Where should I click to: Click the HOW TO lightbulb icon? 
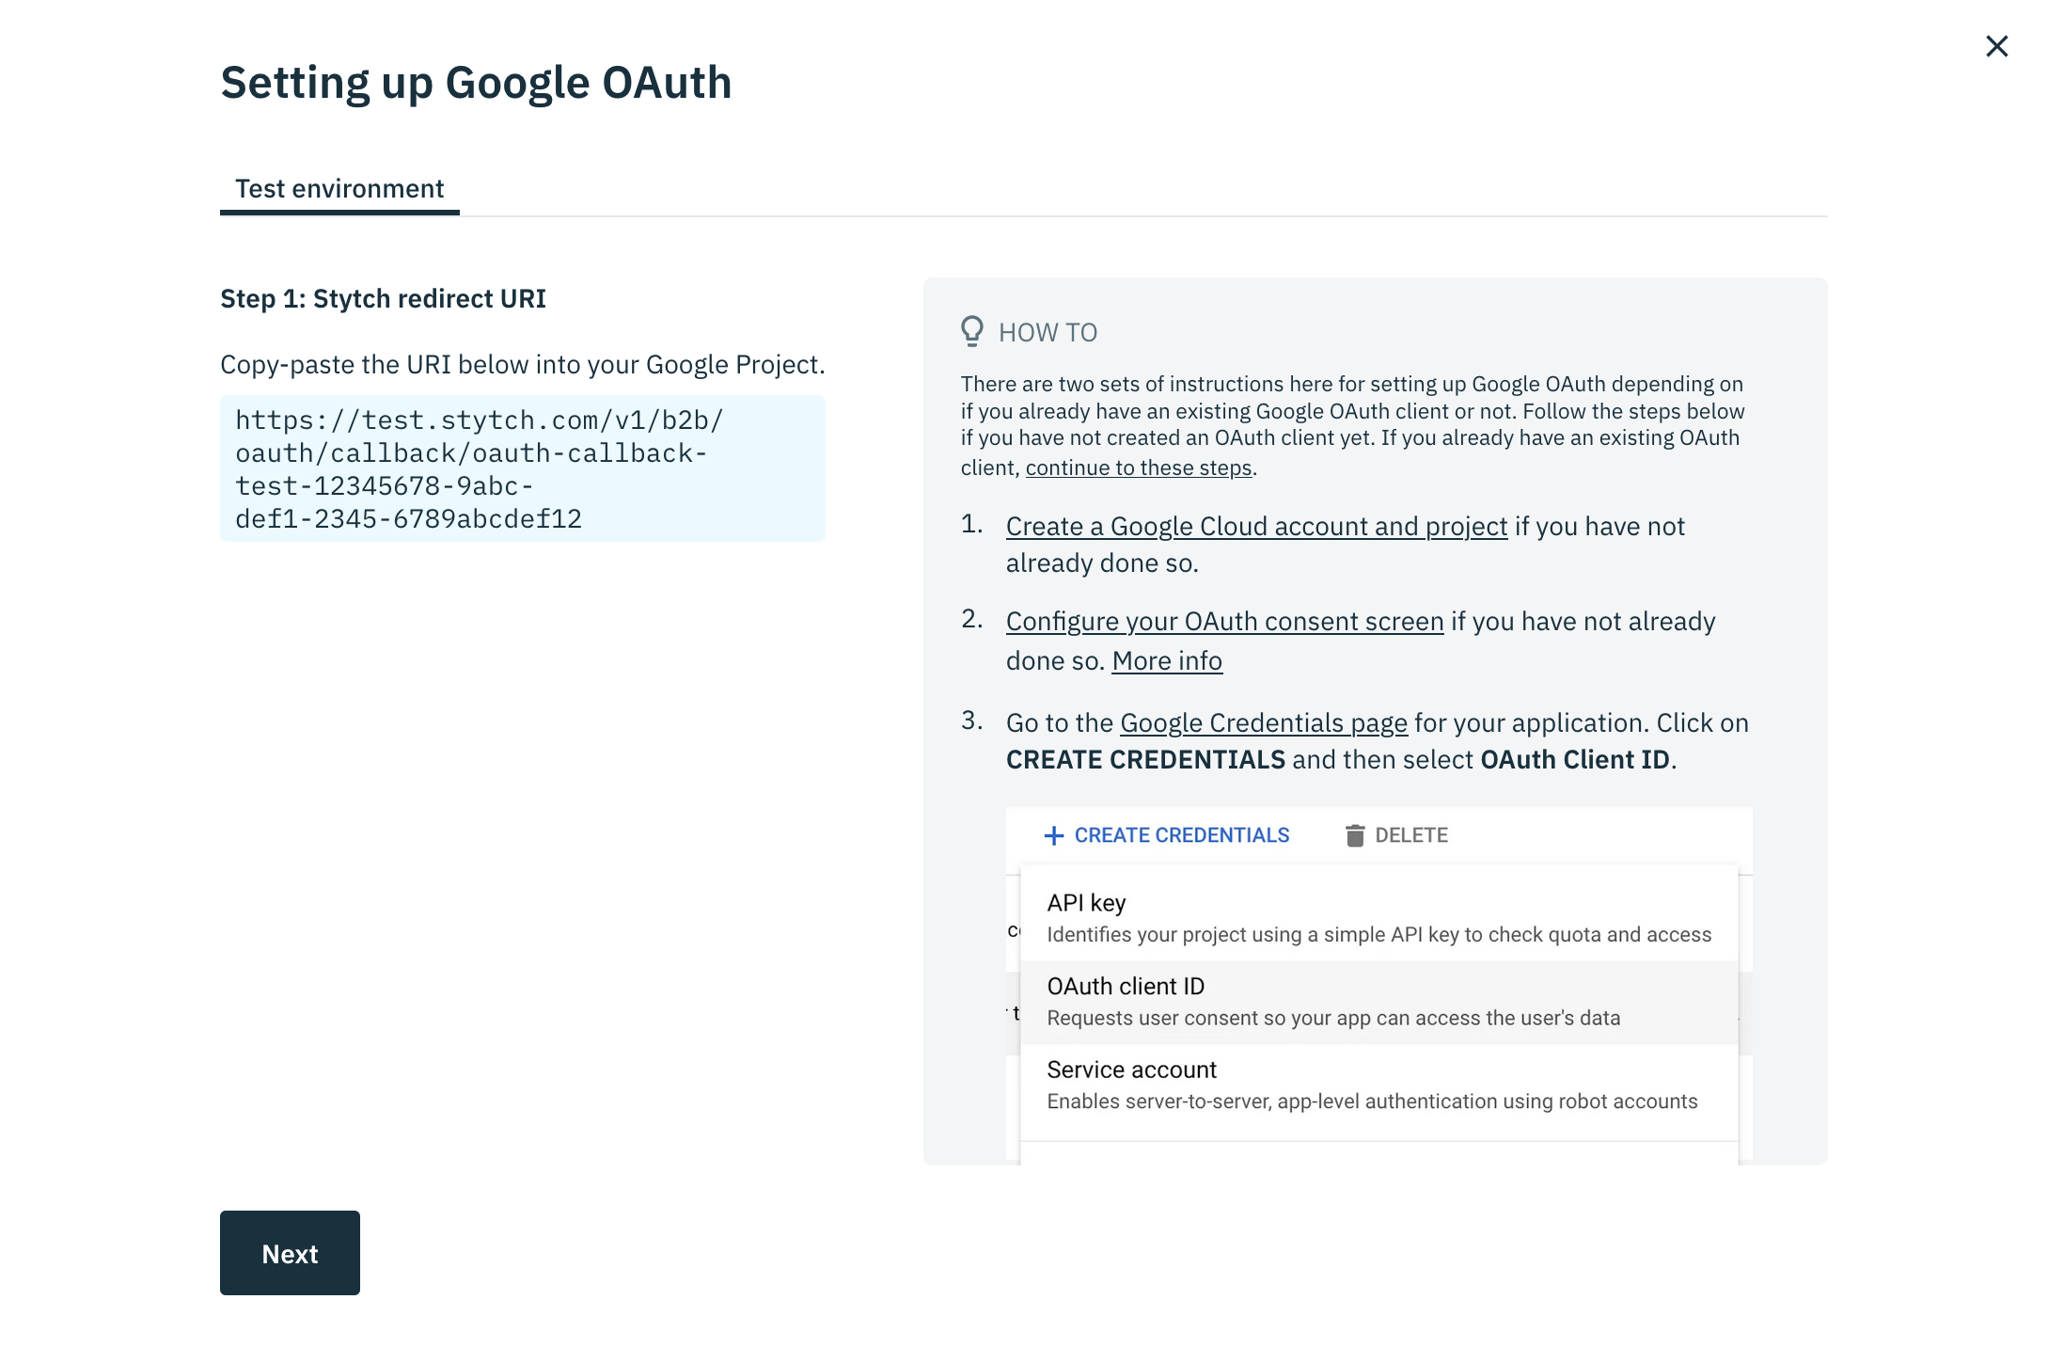tap(972, 331)
